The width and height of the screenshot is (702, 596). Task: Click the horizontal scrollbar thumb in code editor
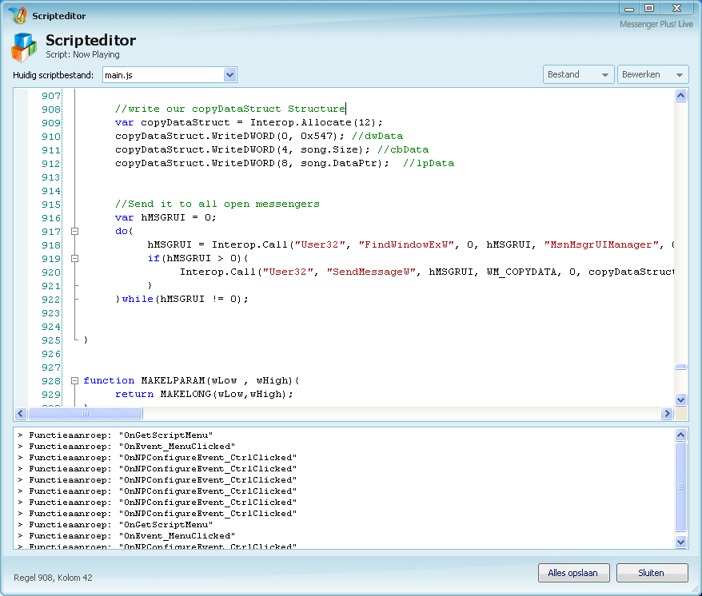86,413
